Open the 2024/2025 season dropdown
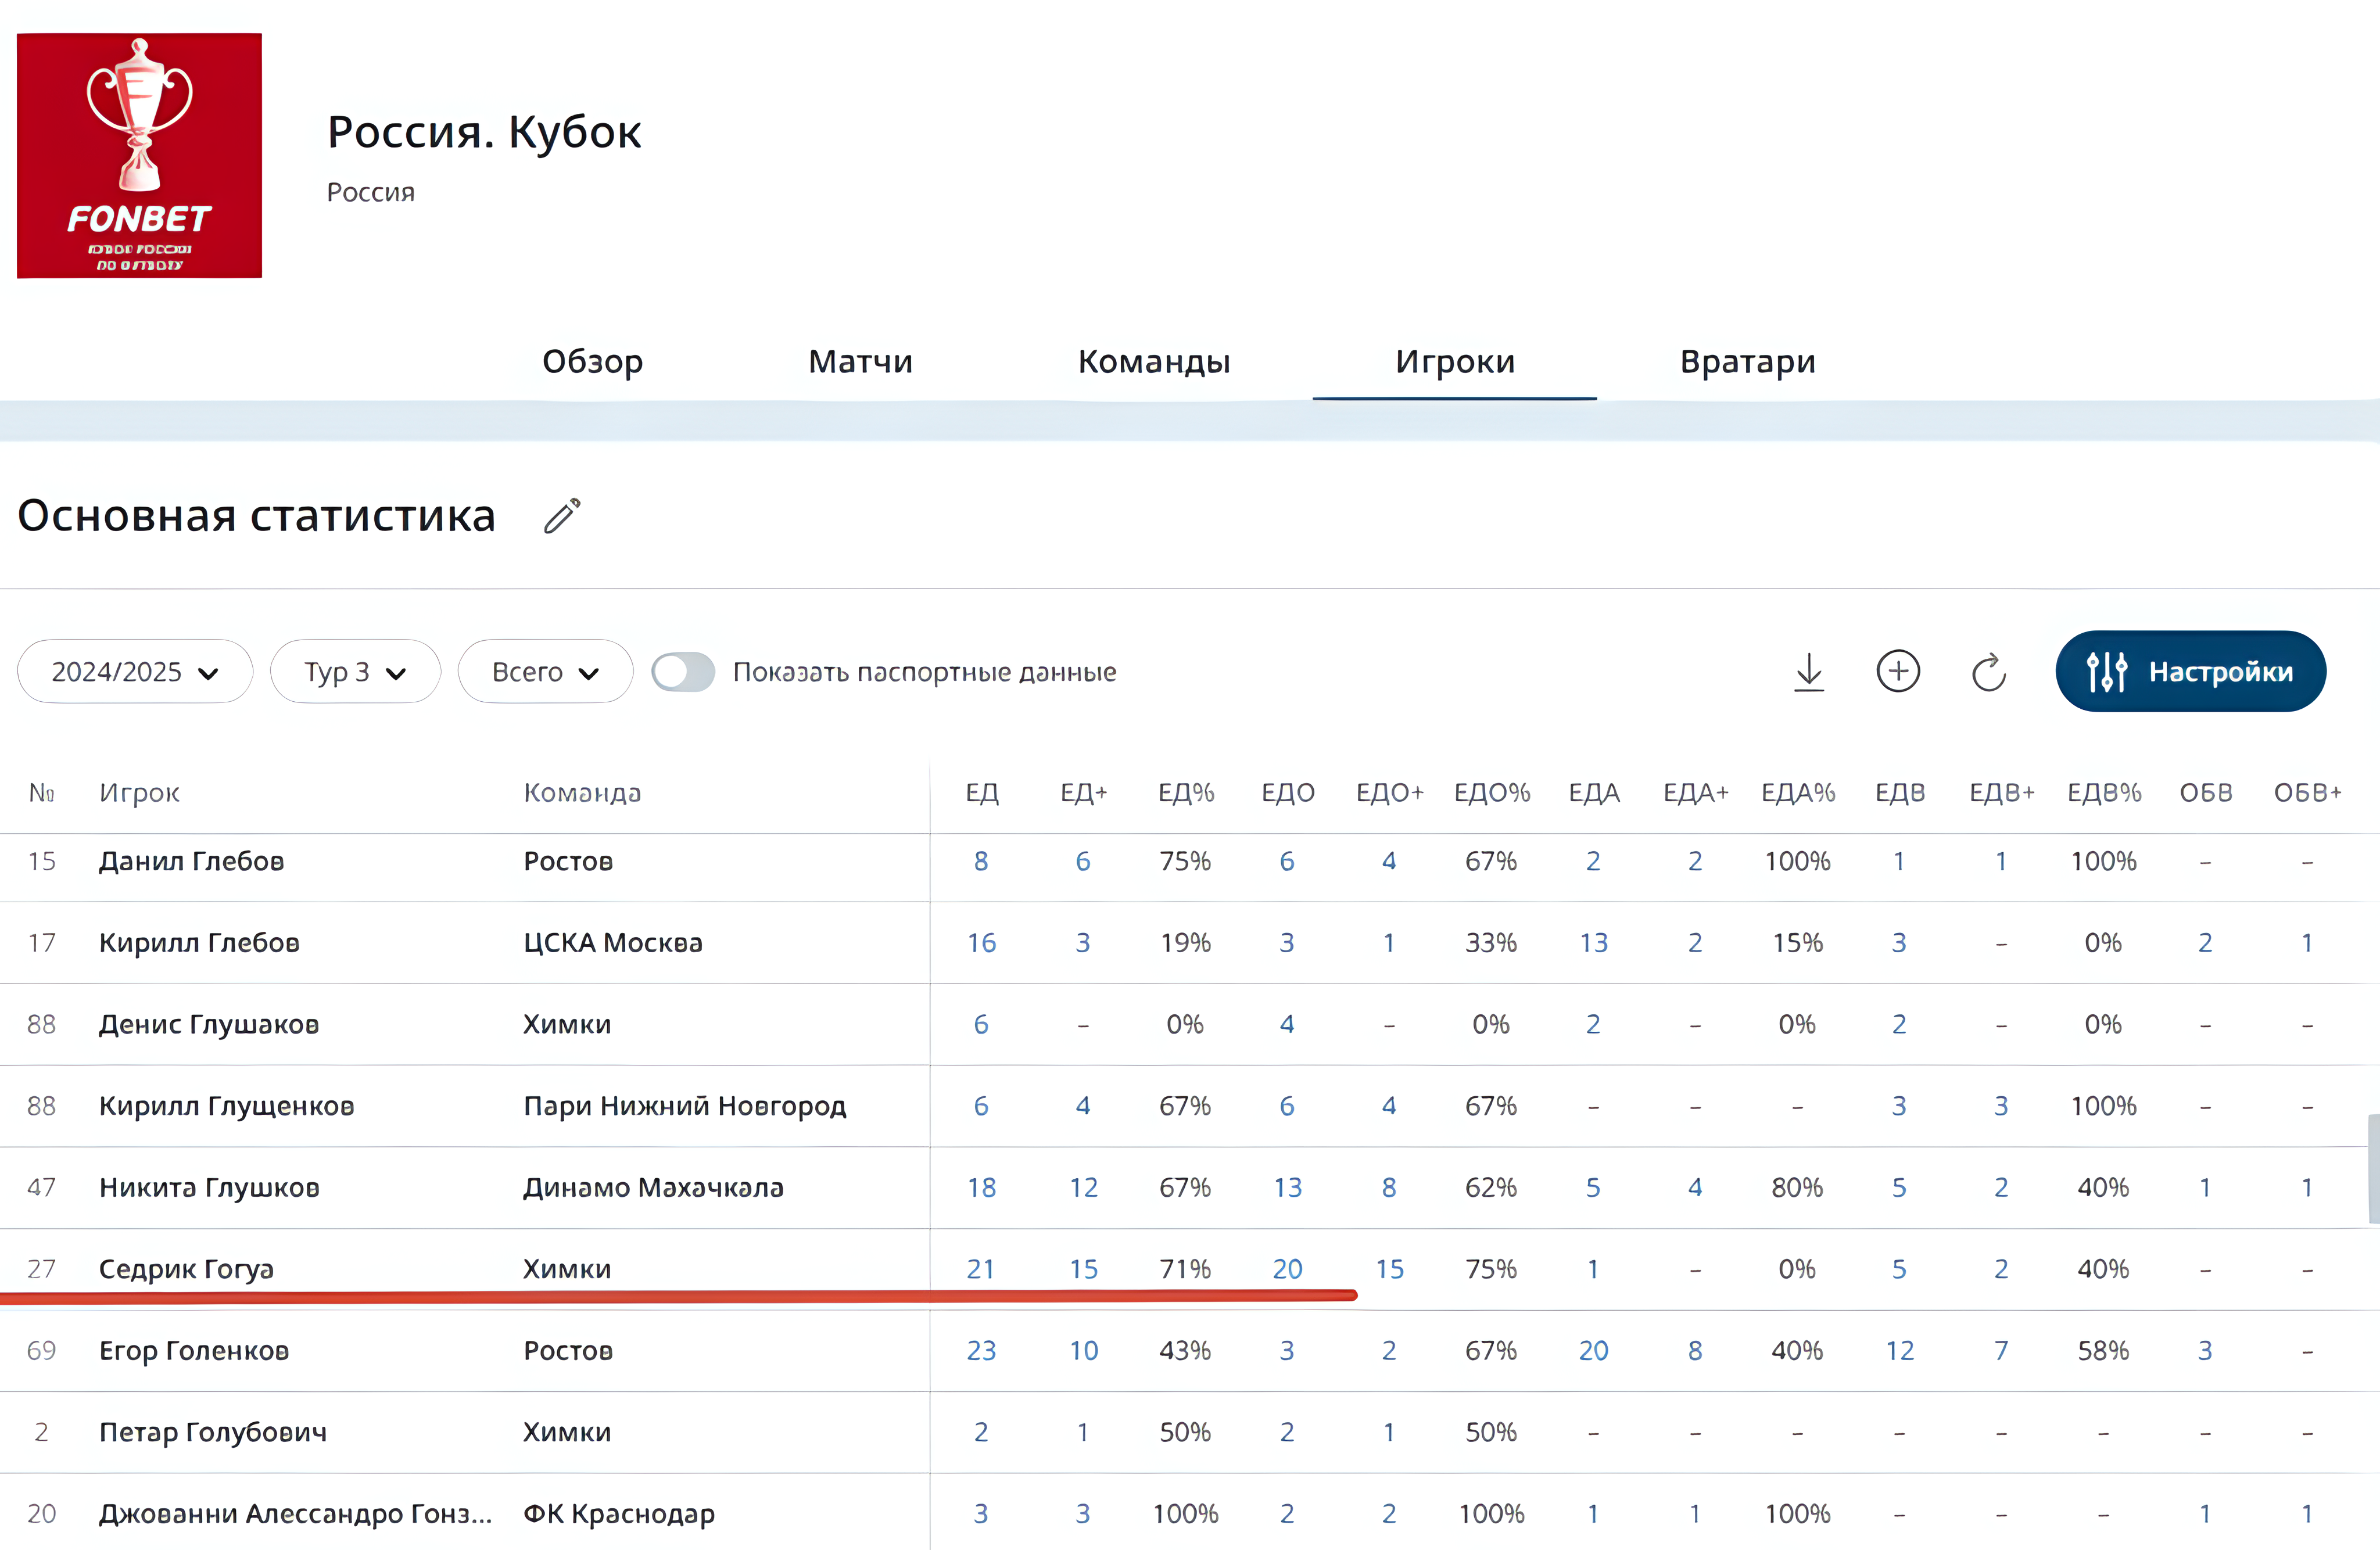 click(x=135, y=671)
